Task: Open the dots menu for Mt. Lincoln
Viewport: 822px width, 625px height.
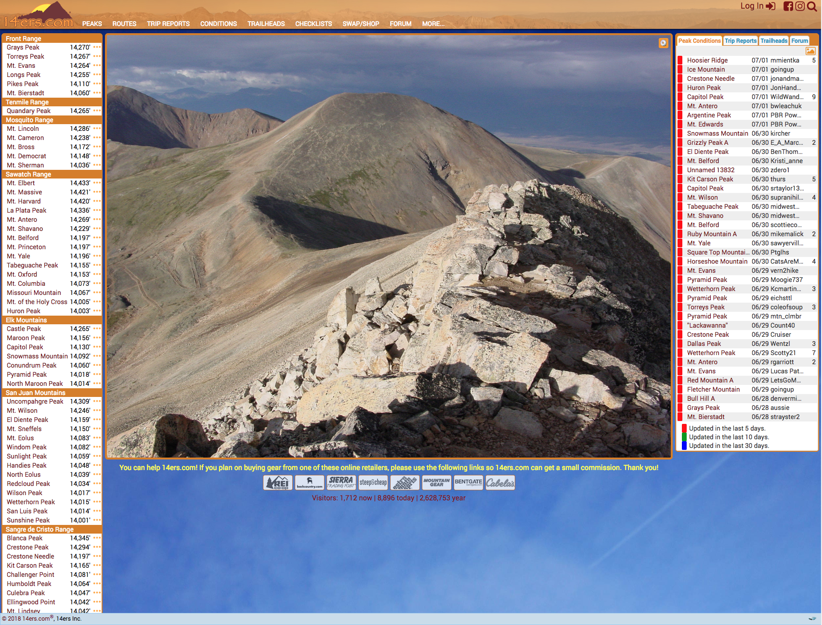Action: (97, 128)
